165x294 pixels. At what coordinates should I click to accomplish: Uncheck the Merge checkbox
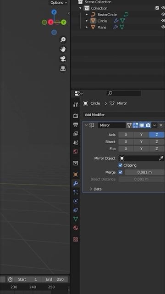click(x=120, y=172)
